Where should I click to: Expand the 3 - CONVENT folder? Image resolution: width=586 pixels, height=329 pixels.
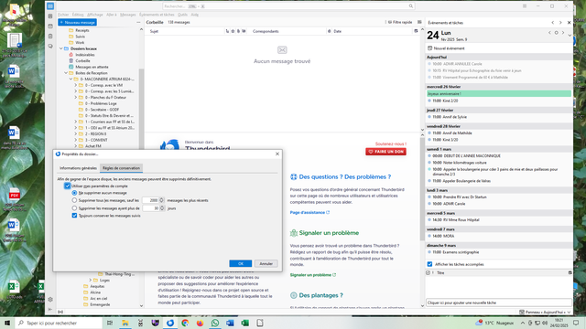(75, 140)
